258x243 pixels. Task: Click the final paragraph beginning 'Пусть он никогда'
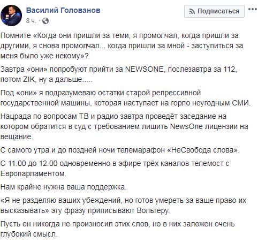click(117, 229)
